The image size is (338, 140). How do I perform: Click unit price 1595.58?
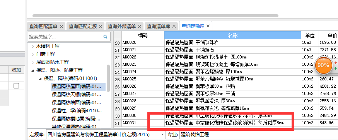[x=328, y=43]
